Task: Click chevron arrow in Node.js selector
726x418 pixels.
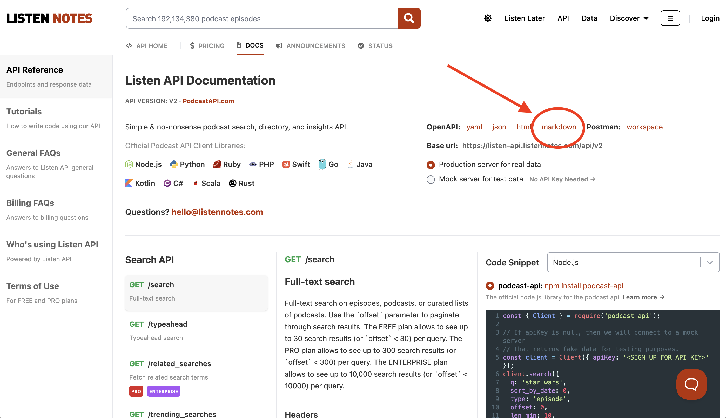Action: (710, 262)
